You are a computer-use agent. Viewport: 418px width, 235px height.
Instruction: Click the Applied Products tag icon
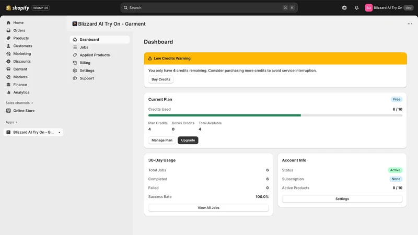pos(75,55)
